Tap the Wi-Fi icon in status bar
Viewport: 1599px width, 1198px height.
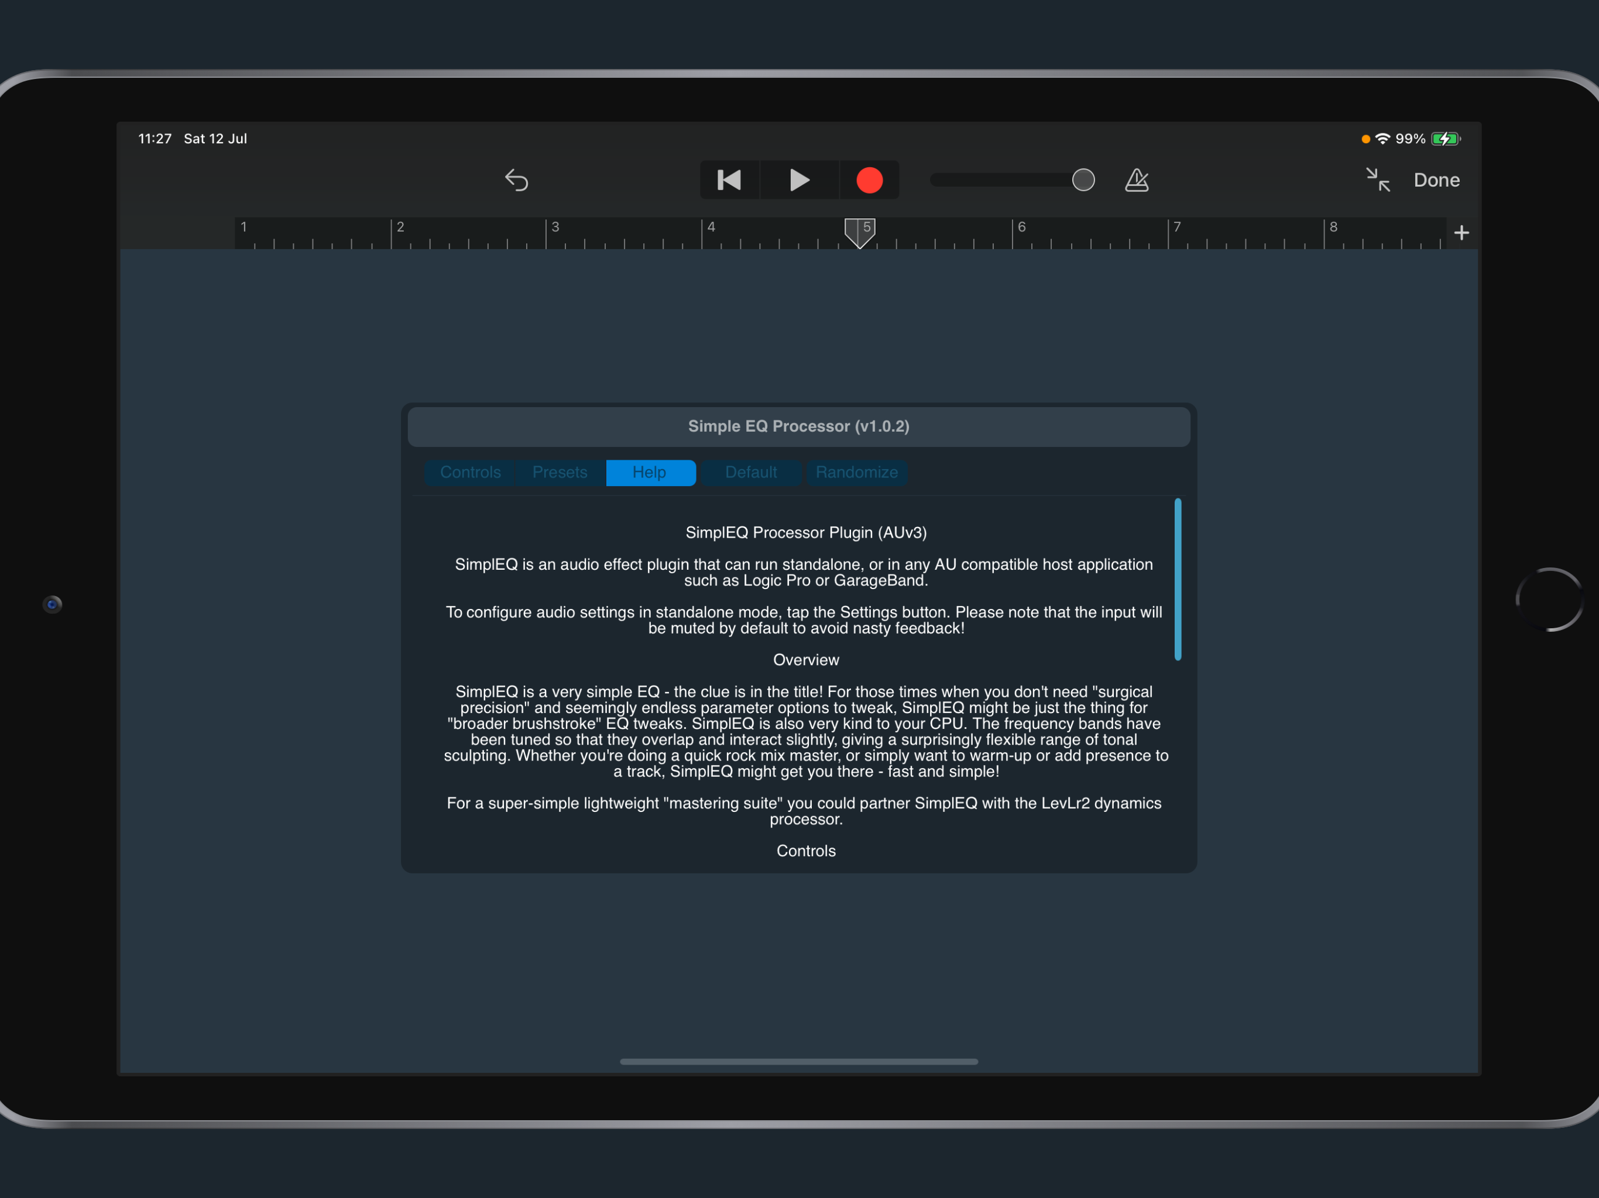(1382, 139)
